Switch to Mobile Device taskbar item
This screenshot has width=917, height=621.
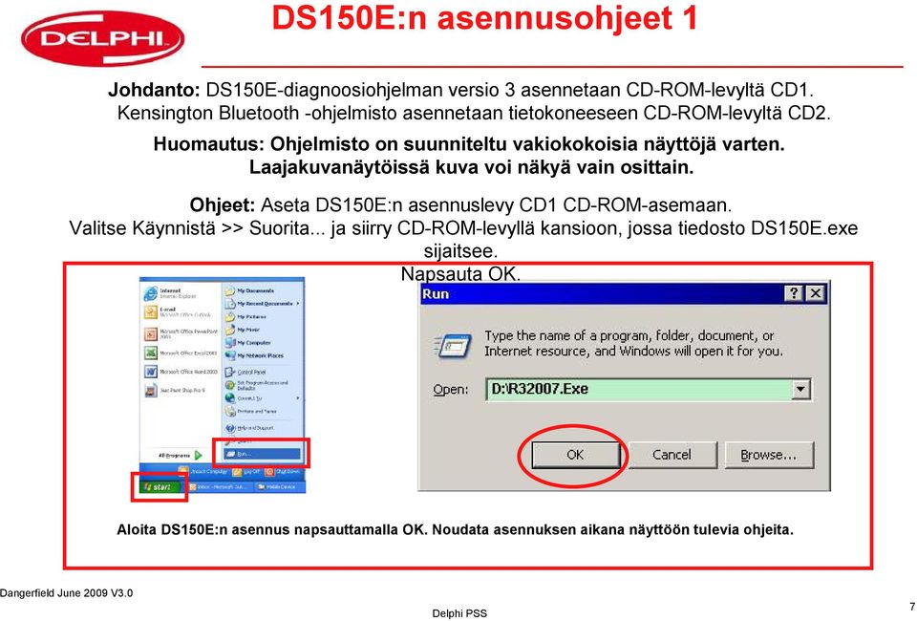(x=280, y=486)
